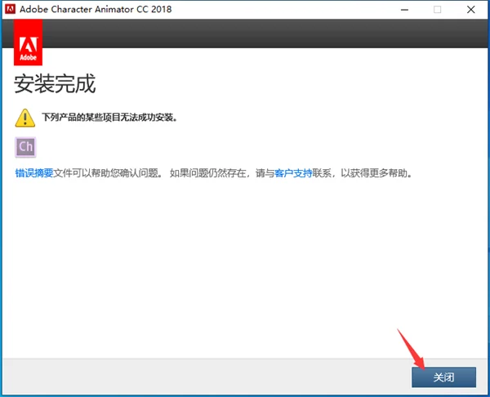The height and width of the screenshot is (397, 490).
Task: Open the 客户支持 link
Action: click(x=293, y=173)
